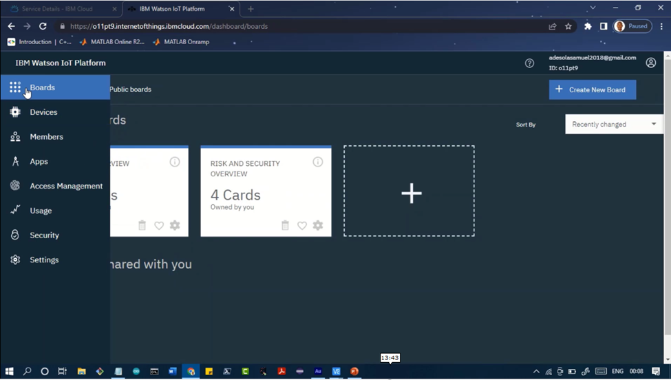Click trash icon on partially hidden Overview board
Viewport: 671px width, 380px height.
(142, 225)
